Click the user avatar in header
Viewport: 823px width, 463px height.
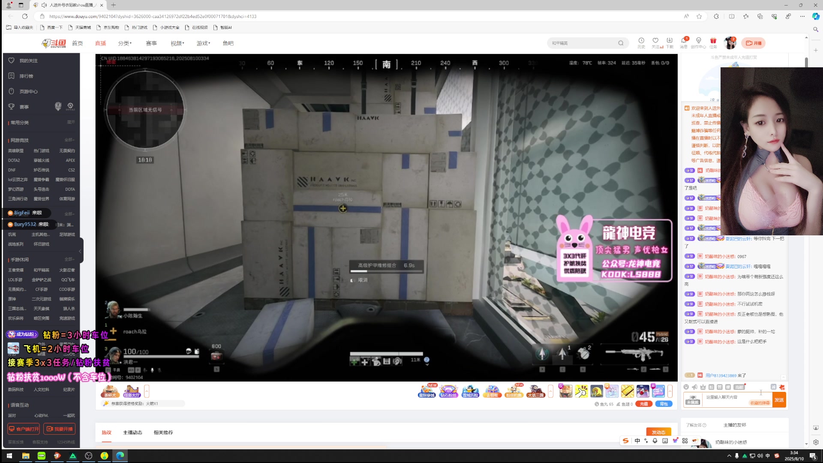tap(730, 43)
